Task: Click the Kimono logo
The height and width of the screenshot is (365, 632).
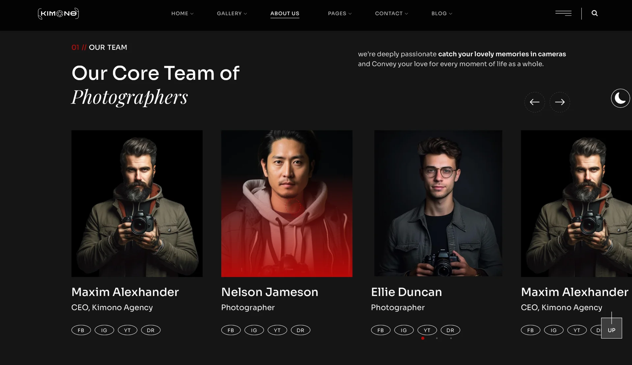Action: pyautogui.click(x=58, y=13)
